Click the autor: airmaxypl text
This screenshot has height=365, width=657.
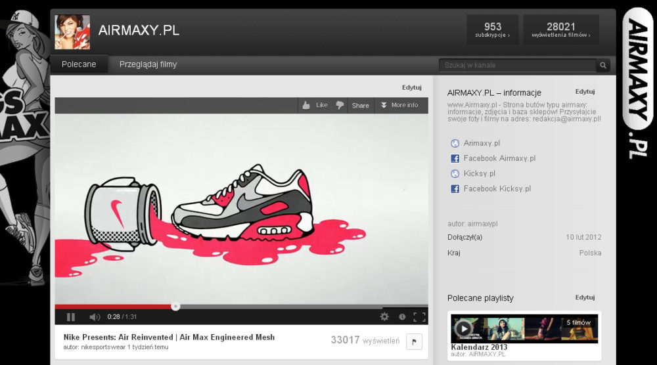[x=472, y=224]
